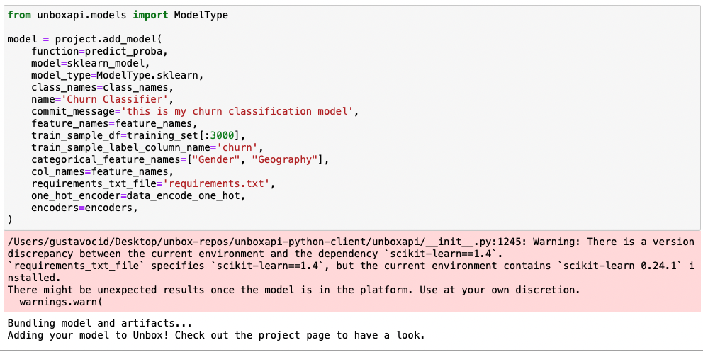703x352 pixels.
Task: Click the 'requirements.txt' string
Action: [215, 184]
